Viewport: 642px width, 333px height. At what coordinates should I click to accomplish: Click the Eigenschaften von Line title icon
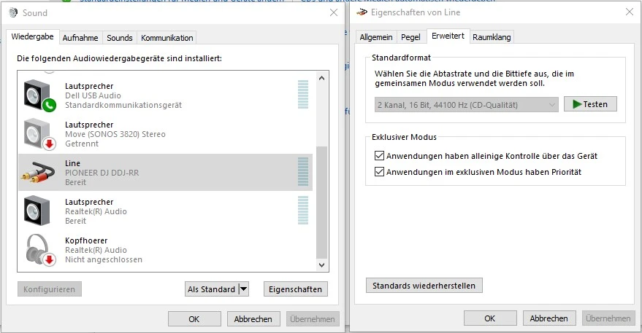[361, 12]
